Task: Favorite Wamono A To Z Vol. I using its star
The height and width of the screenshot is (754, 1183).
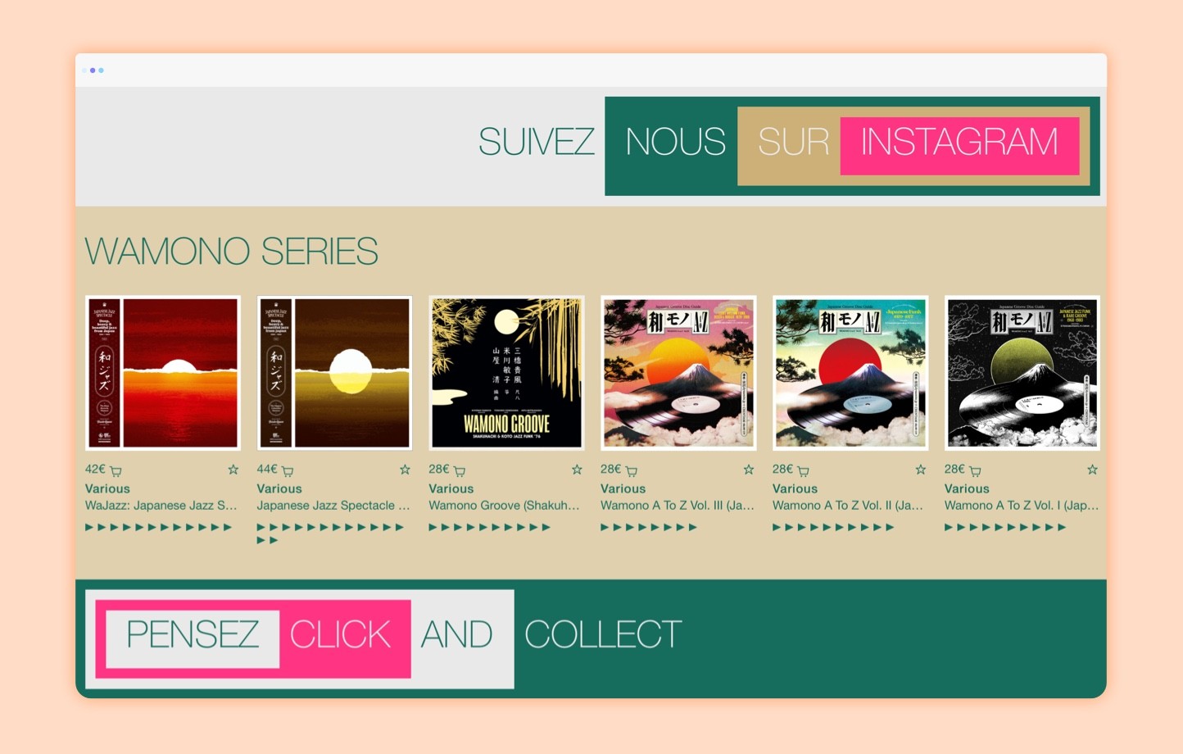Action: (1092, 470)
